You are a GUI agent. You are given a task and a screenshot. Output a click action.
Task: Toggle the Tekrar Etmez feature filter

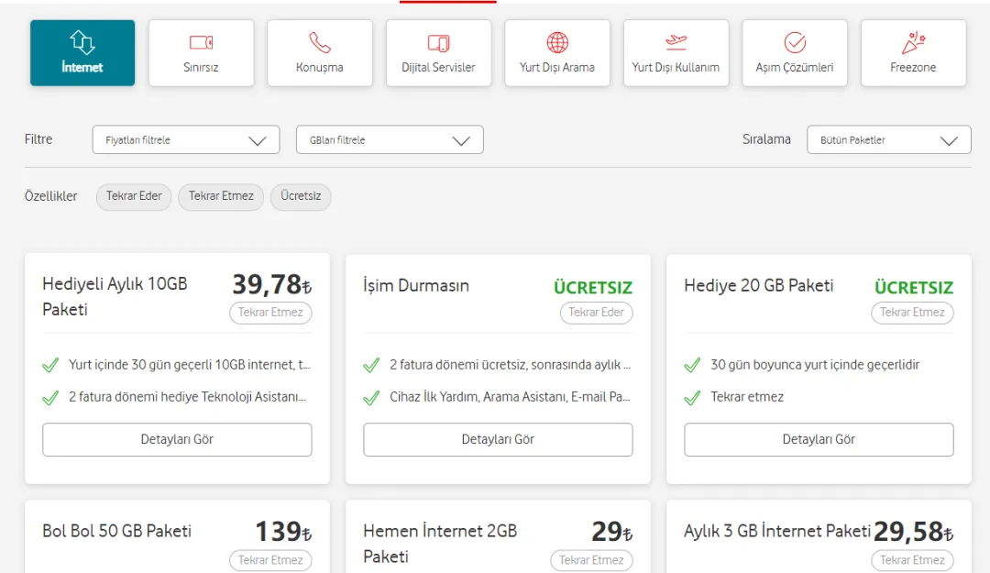[221, 196]
